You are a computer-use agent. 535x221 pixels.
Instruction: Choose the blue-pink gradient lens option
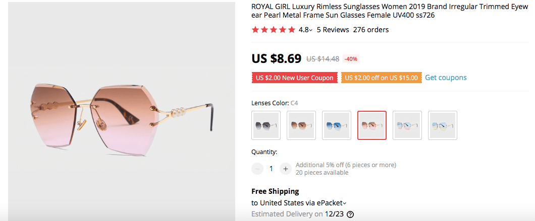pos(407,125)
